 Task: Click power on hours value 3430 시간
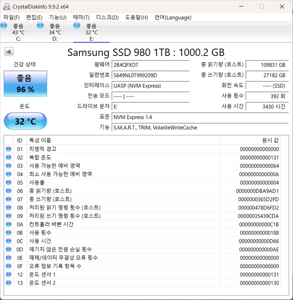point(267,106)
